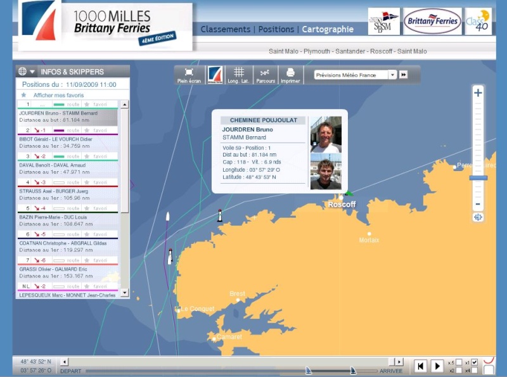Click the timeline boat marker nearest ARRIVEE
Viewport: 507px width, 377px height.
[x=353, y=371]
